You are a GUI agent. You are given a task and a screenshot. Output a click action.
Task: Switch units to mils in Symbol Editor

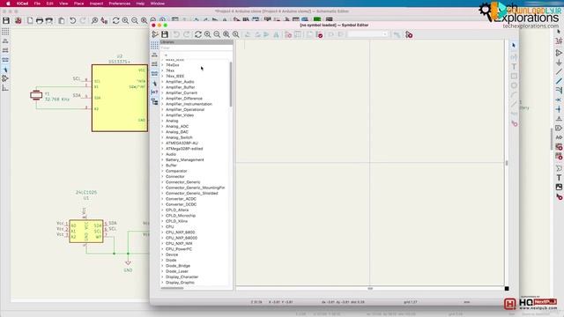154,64
